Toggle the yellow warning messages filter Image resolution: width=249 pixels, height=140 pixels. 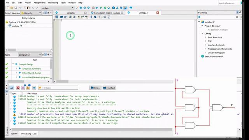tap(28, 87)
